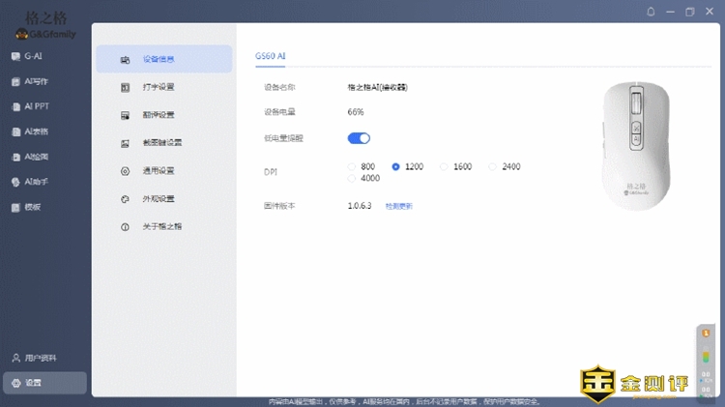Image resolution: width=725 pixels, height=407 pixels.
Task: Switch to 翻译设置 translation settings
Action: click(158, 115)
